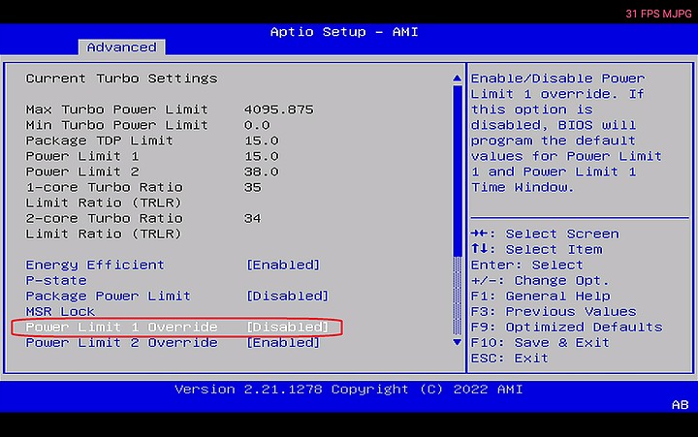Image resolution: width=698 pixels, height=437 pixels.
Task: Click scrollbar down arrow
Action: point(457,342)
